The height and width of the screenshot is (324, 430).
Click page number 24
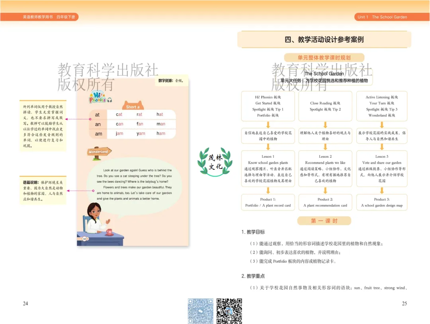pos(25,303)
